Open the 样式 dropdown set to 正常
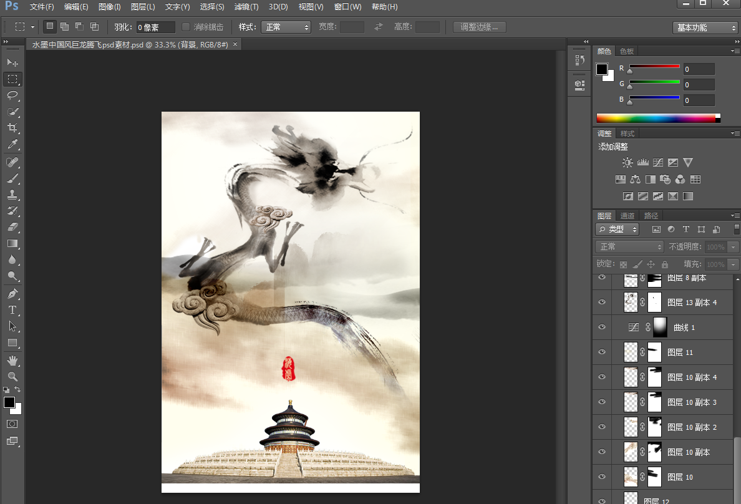 [286, 27]
